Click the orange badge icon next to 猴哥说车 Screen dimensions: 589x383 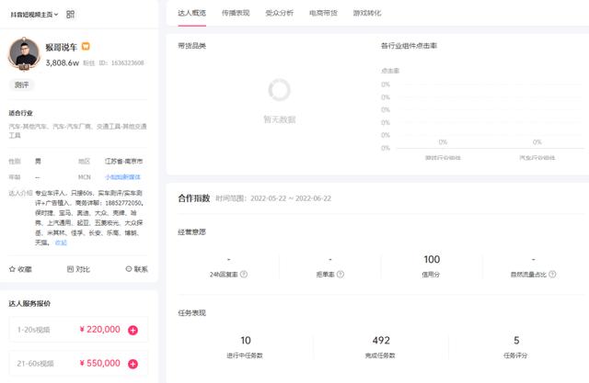tap(86, 46)
